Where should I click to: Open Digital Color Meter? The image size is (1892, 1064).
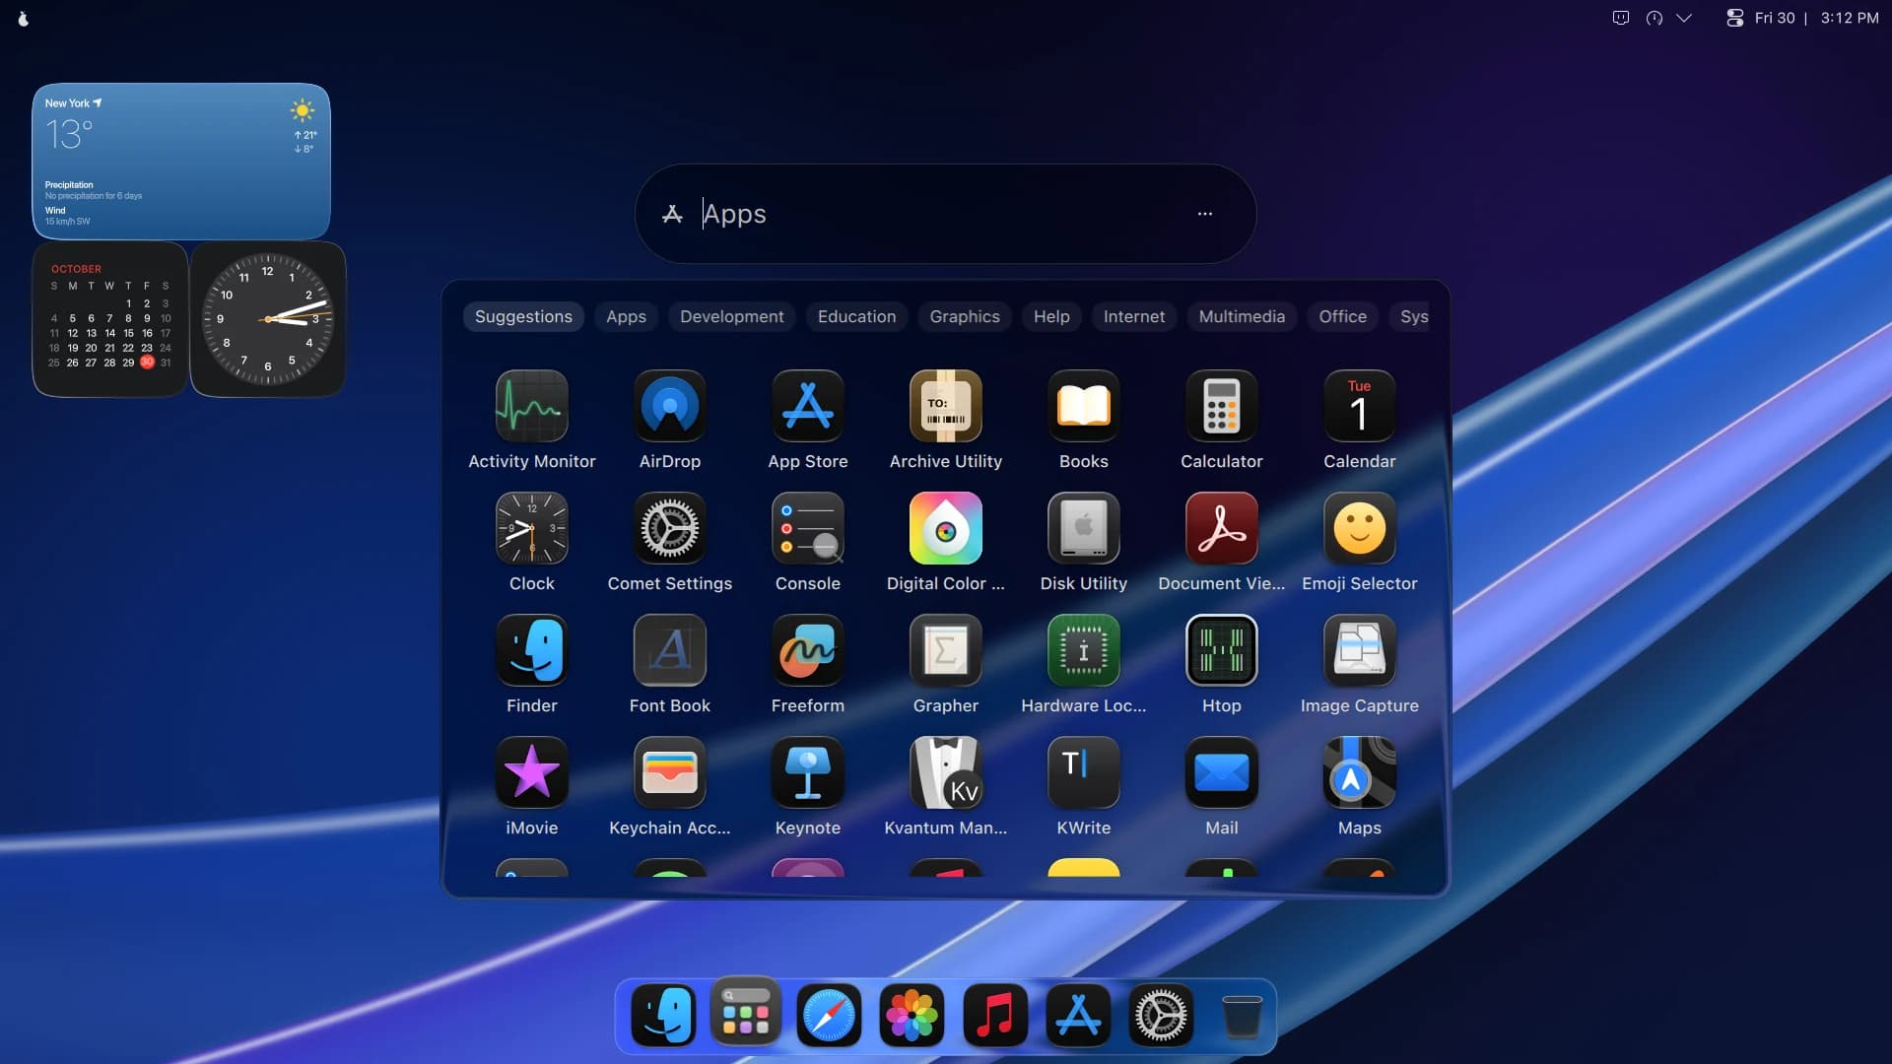pos(946,528)
